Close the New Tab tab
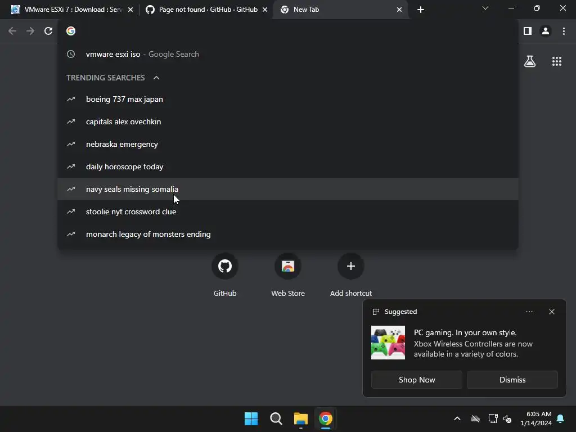The height and width of the screenshot is (432, 576). coord(399,10)
